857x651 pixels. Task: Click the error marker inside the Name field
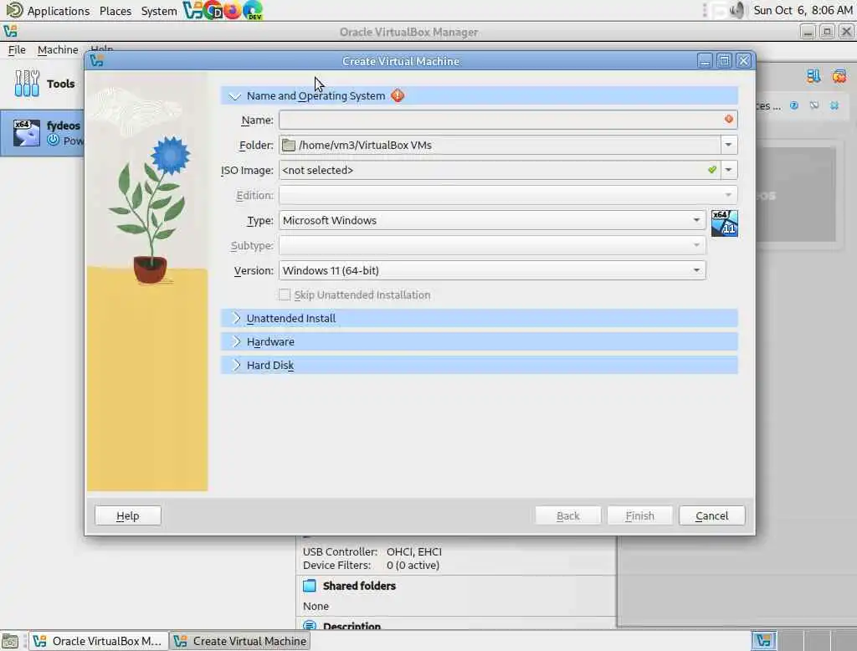(x=729, y=119)
